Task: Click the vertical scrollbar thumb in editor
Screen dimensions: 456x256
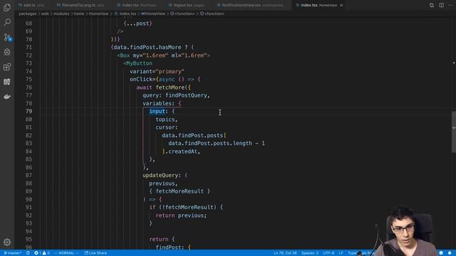Action: 454,132
